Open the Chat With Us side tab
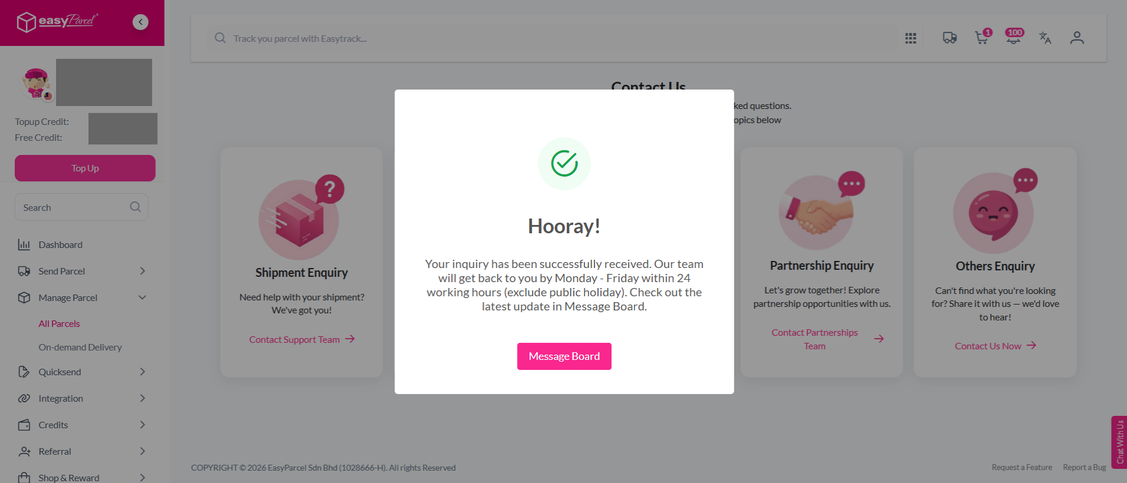 1119,442
